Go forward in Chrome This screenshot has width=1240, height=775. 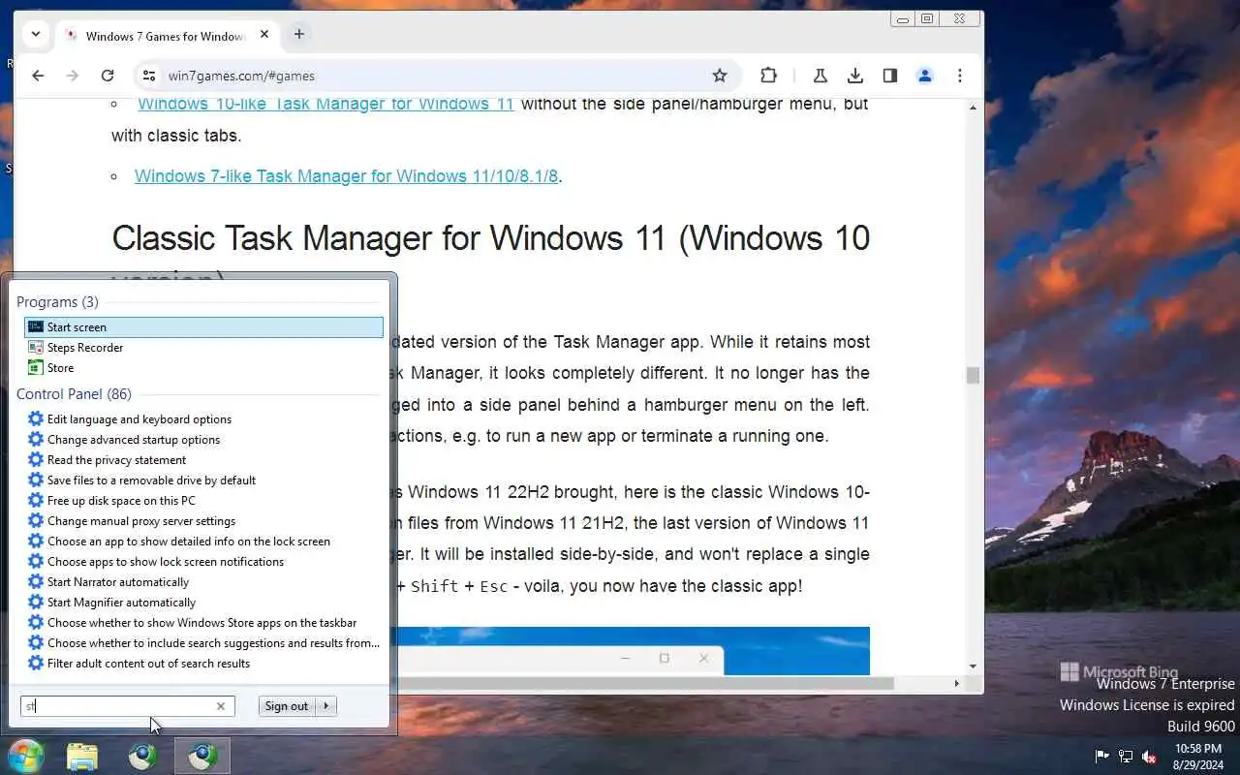click(x=73, y=76)
